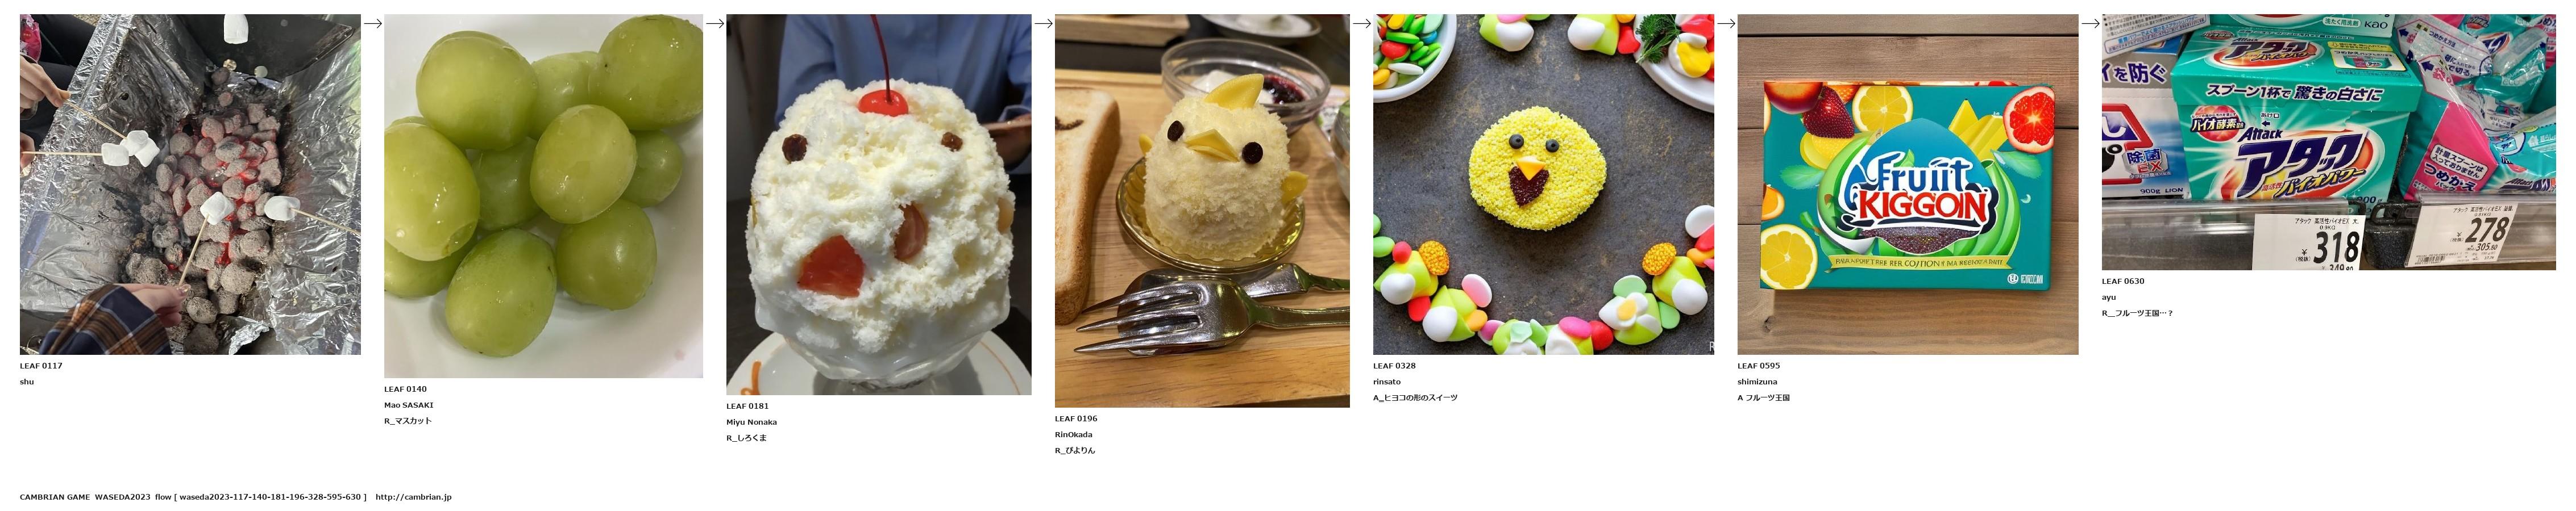Open the marshmallow campfire photo
The image size is (2576, 511).
190,185
